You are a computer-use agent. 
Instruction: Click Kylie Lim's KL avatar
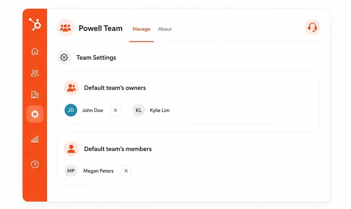[x=138, y=110]
